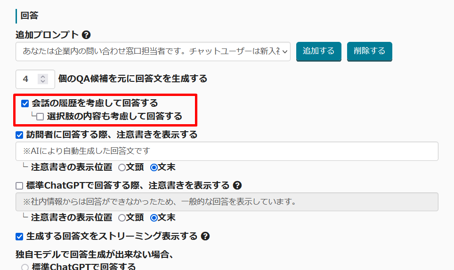Select the 標準ChatGPTで回答する radio option
The height and width of the screenshot is (270, 454).
[25, 267]
